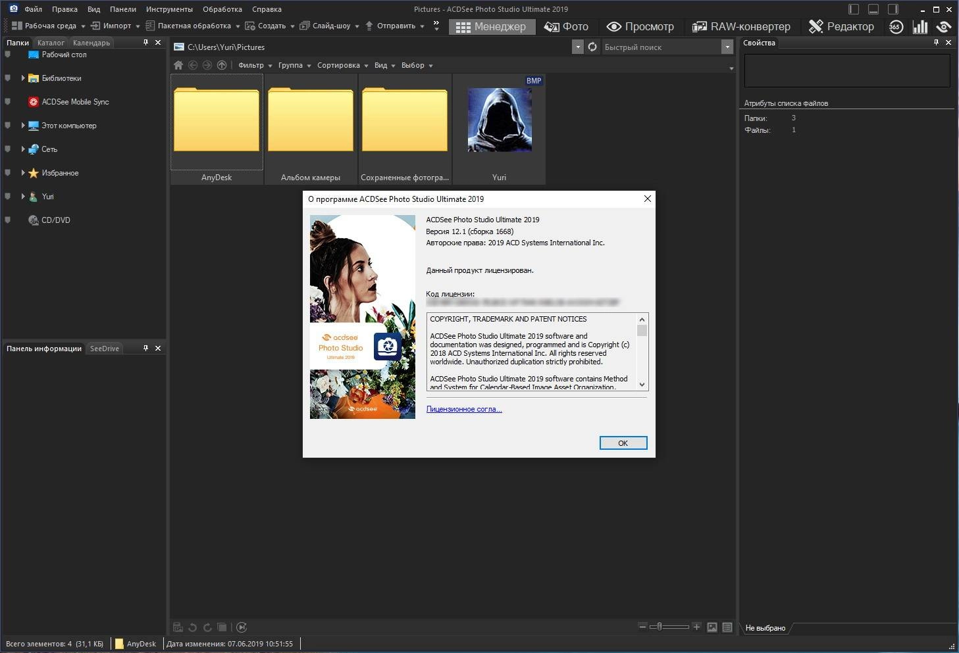959x653 pixels.
Task: Navigate back arrow in file browser toolbar
Action: tap(193, 65)
